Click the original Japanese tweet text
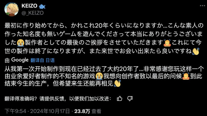The image size is (207, 116). 104,38
